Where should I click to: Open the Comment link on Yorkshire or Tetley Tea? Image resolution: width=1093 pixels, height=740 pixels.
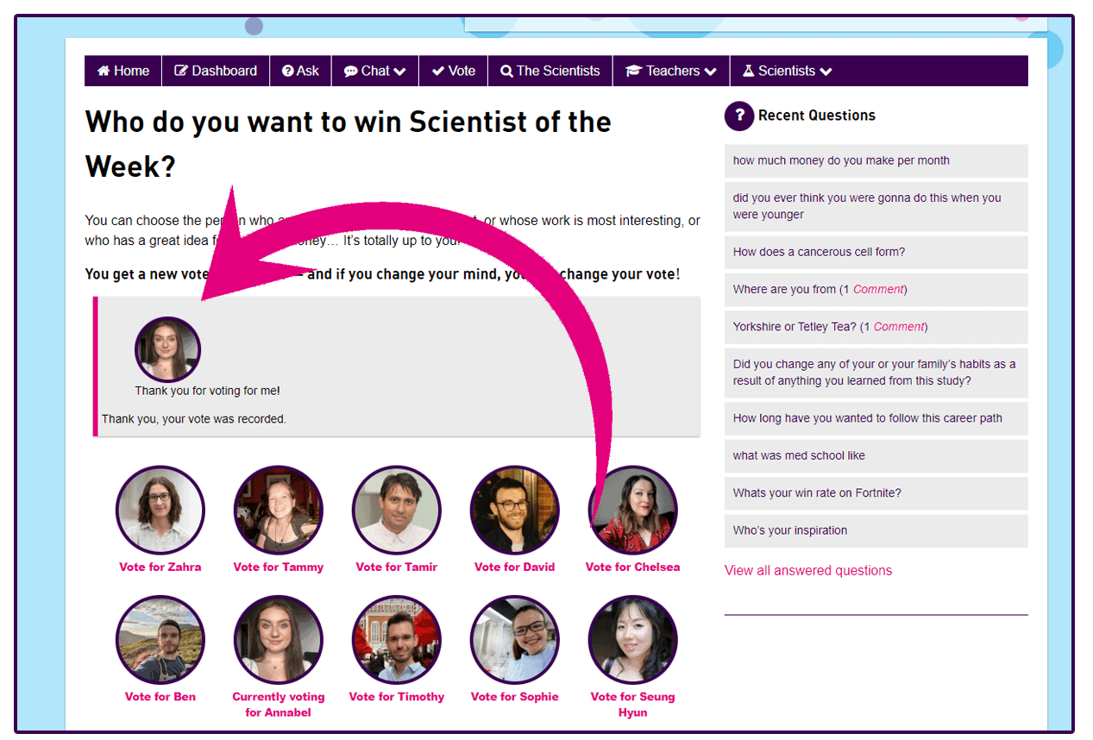click(900, 327)
